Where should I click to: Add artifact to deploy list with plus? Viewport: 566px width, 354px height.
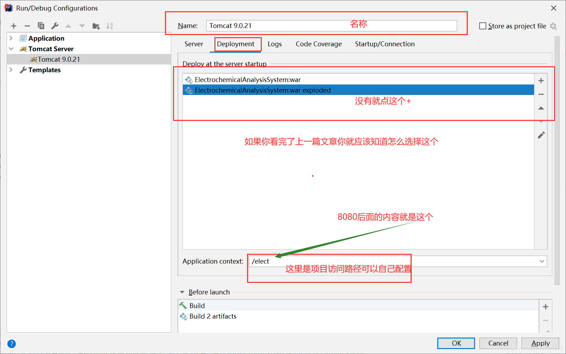[x=541, y=81]
